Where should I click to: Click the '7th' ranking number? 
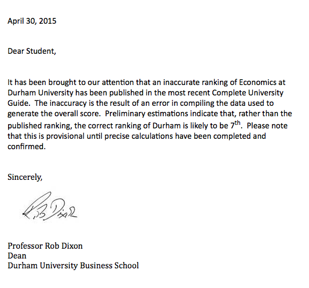pos(236,125)
